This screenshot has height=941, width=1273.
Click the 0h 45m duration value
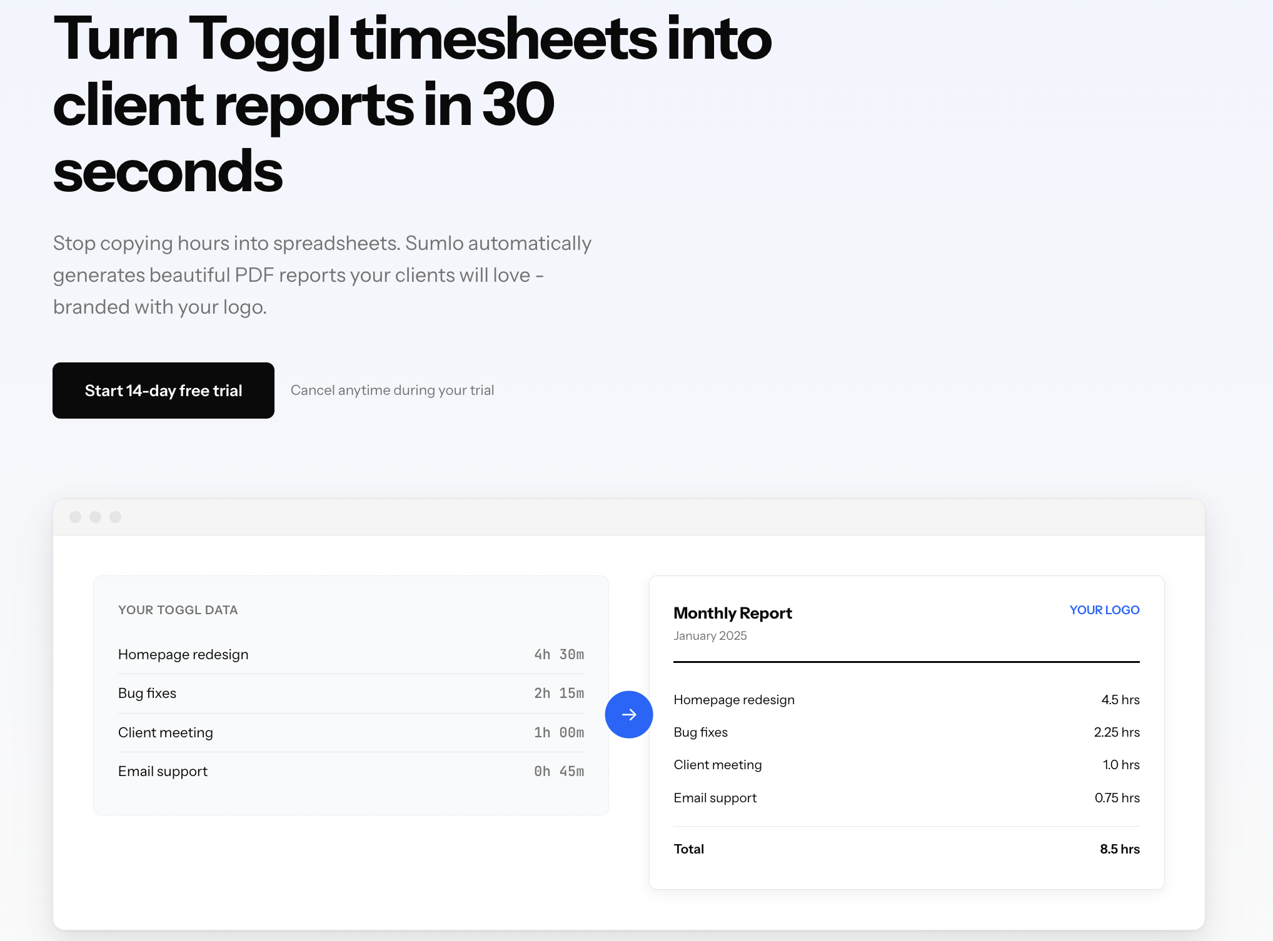pos(559,772)
